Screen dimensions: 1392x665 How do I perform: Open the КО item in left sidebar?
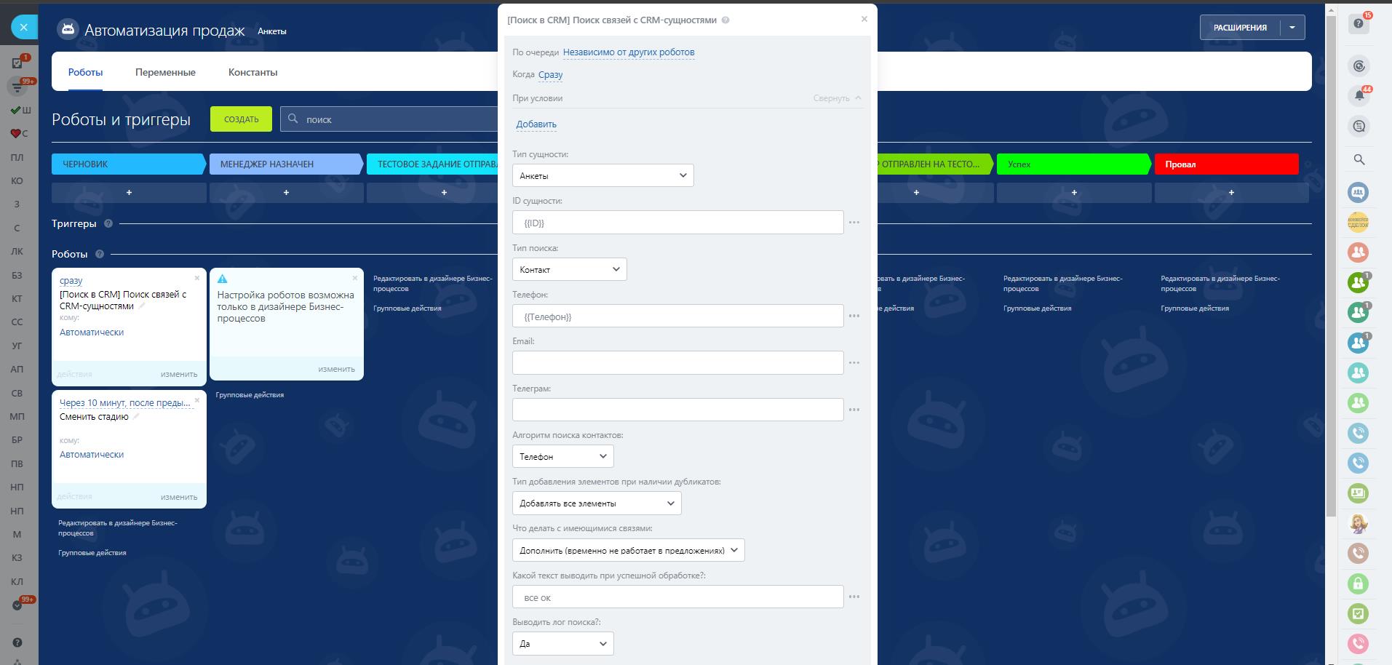point(17,180)
